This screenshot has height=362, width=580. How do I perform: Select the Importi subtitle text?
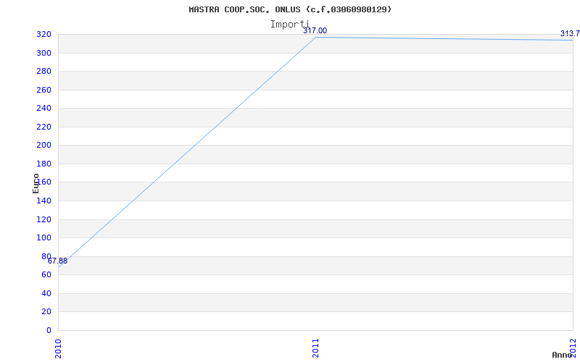(289, 25)
